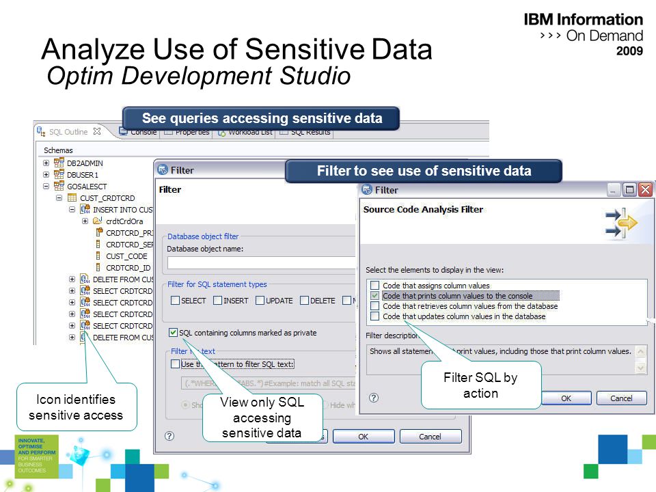Expand the DBUSER1 schema node
The width and height of the screenshot is (656, 492).
tap(46, 174)
